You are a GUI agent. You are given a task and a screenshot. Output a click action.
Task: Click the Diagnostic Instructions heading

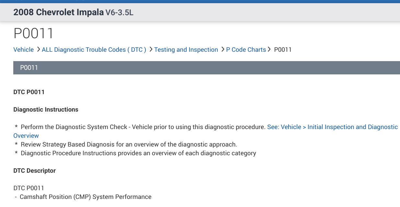pyautogui.click(x=46, y=110)
